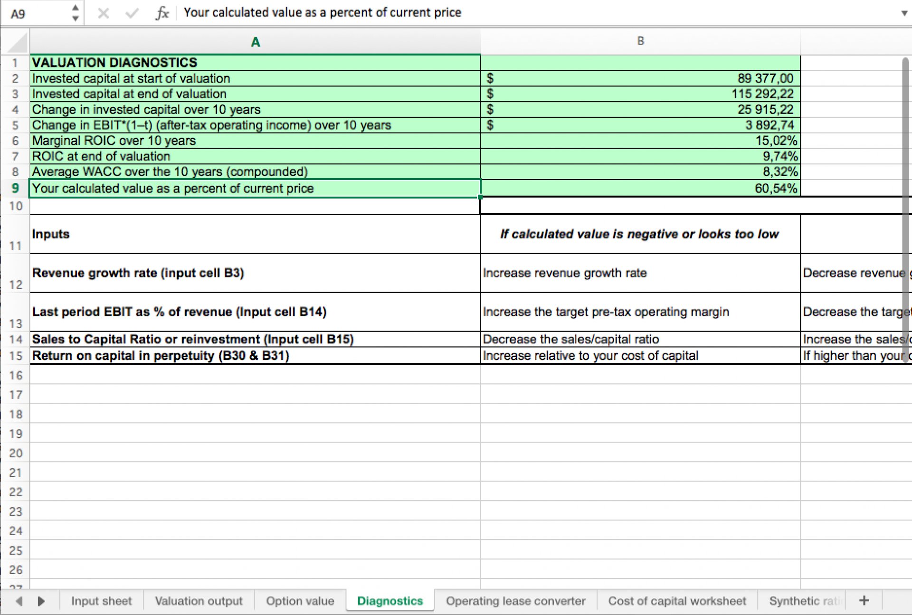Select cell Sales to Capital Ratio or reinvestment
Viewport: 912px width, 615px height.
coord(255,339)
